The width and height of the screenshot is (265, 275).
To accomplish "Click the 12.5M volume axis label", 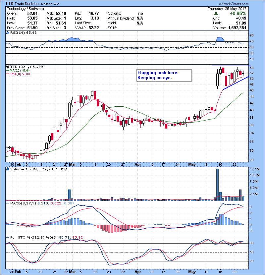I will [255, 169].
